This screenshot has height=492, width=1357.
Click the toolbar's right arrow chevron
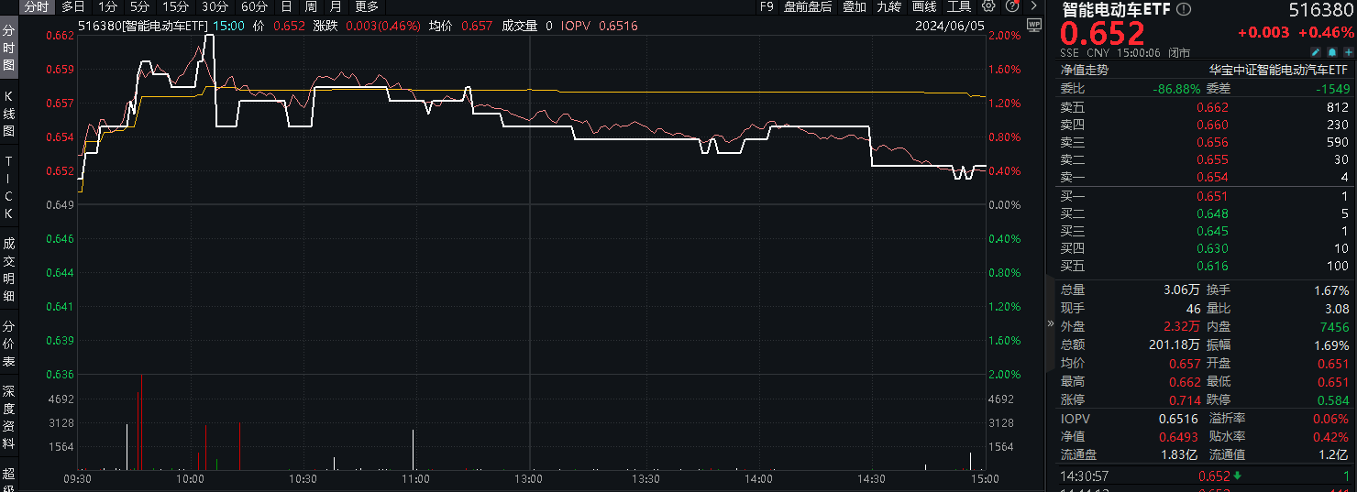click(x=1033, y=6)
